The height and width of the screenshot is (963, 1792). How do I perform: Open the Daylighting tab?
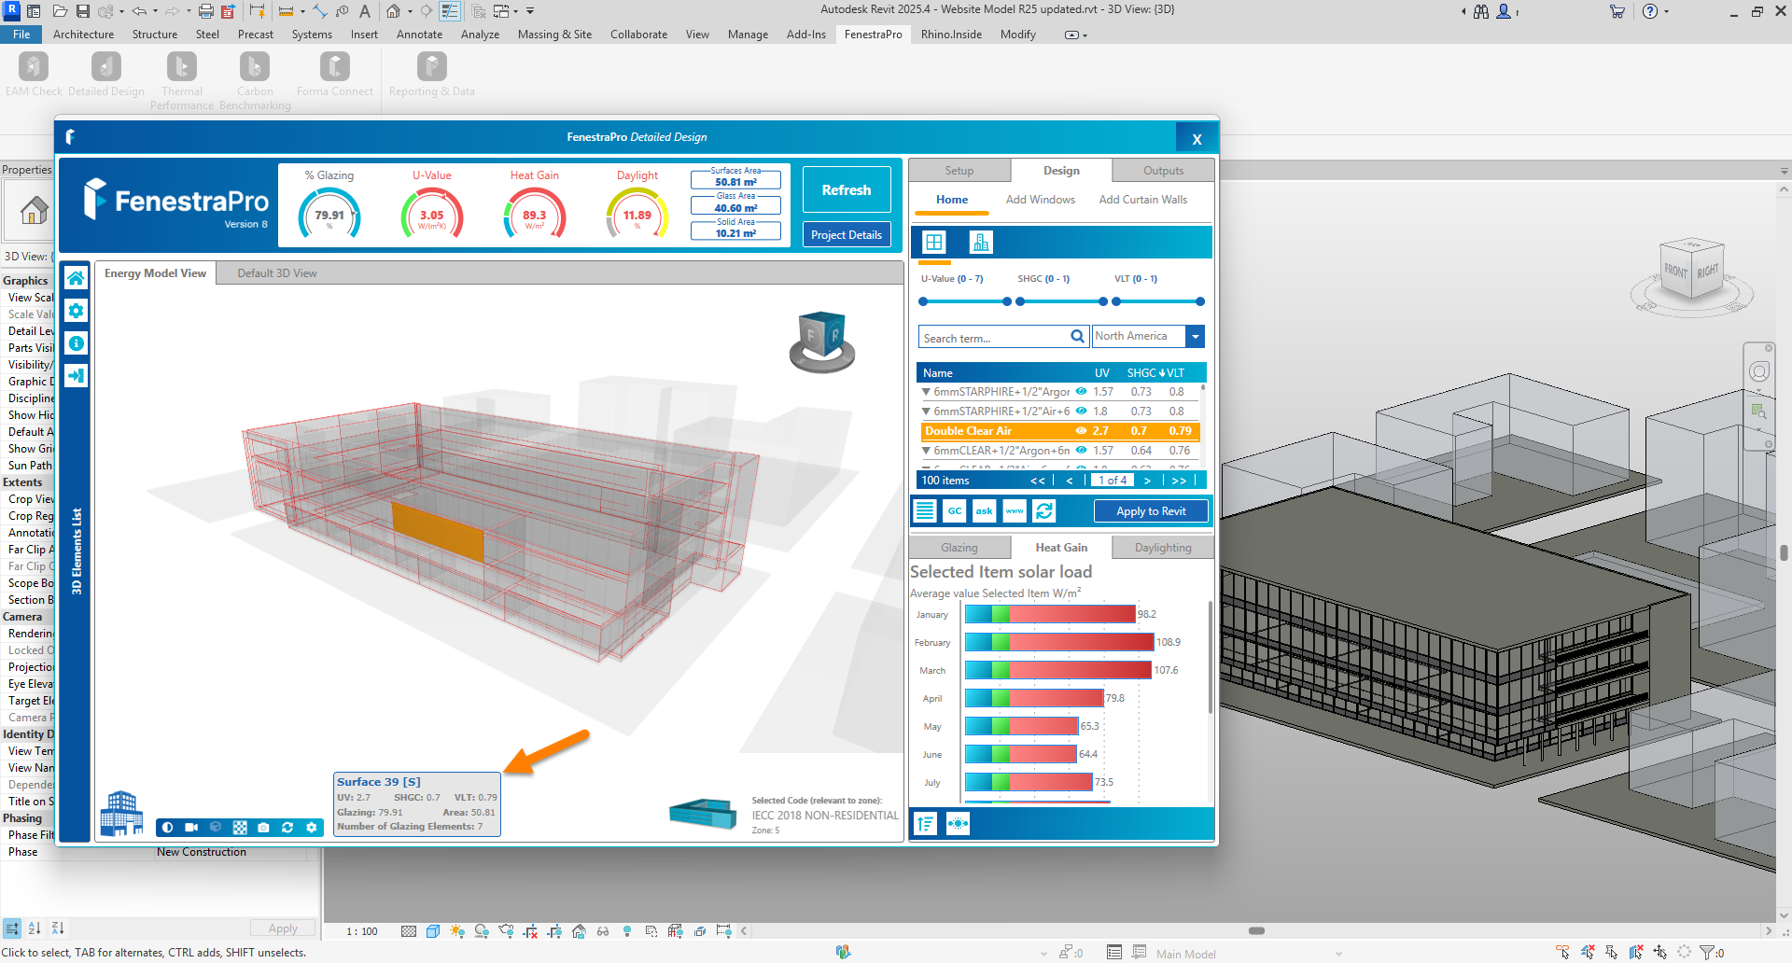[1163, 548]
